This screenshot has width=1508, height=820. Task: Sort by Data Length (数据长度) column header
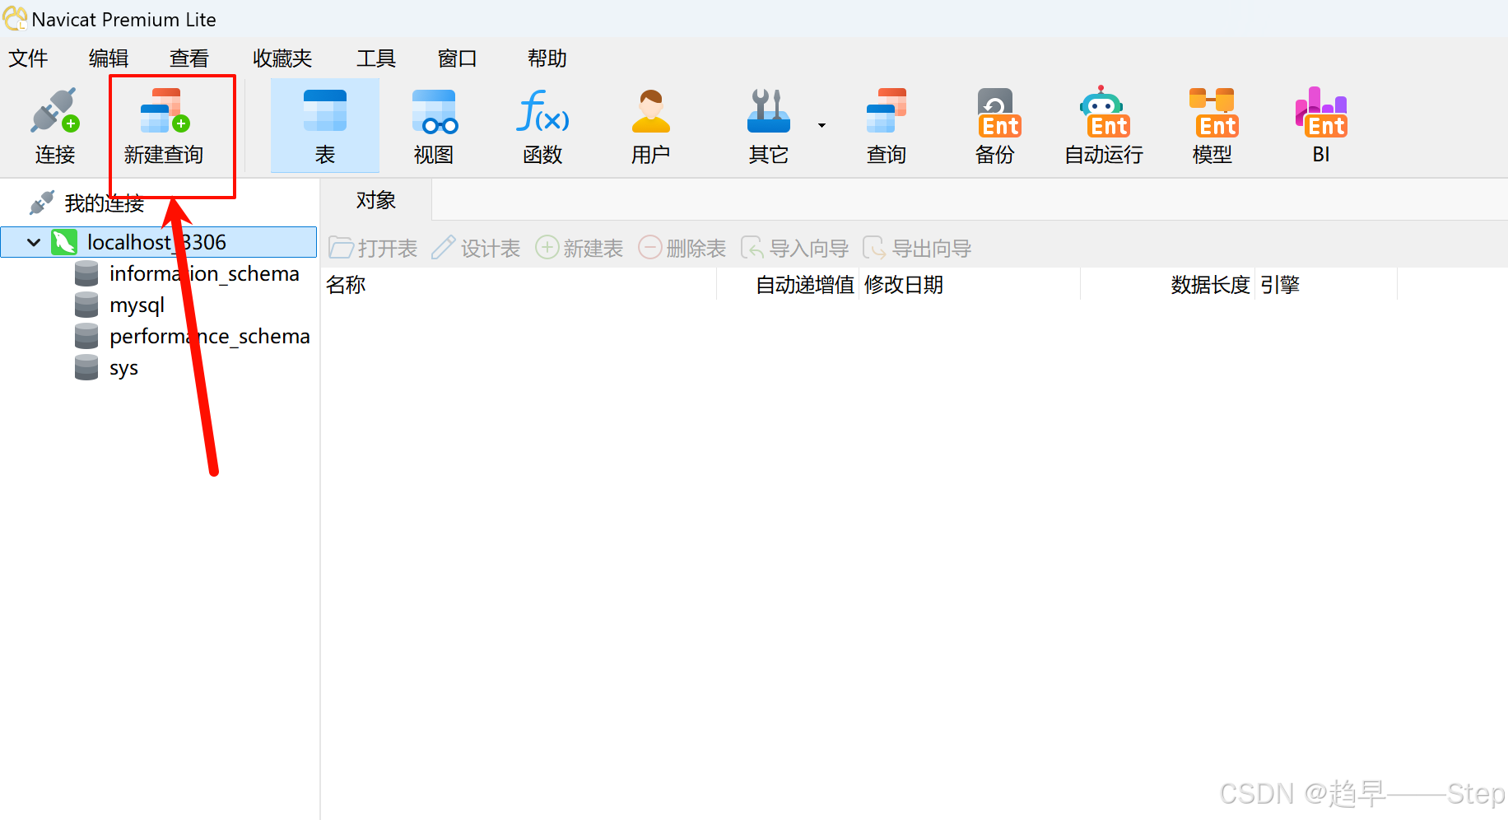click(1168, 285)
